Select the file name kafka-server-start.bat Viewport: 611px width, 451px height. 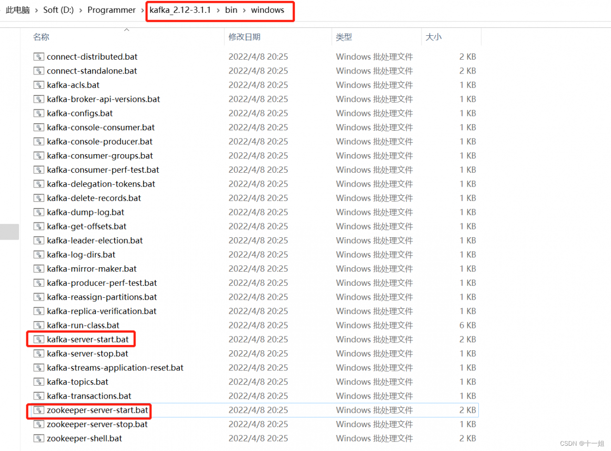(88, 339)
